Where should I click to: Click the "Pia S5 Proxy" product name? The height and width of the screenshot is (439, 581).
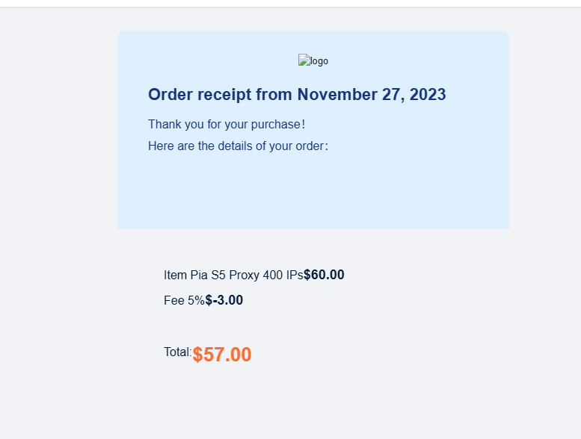point(224,275)
